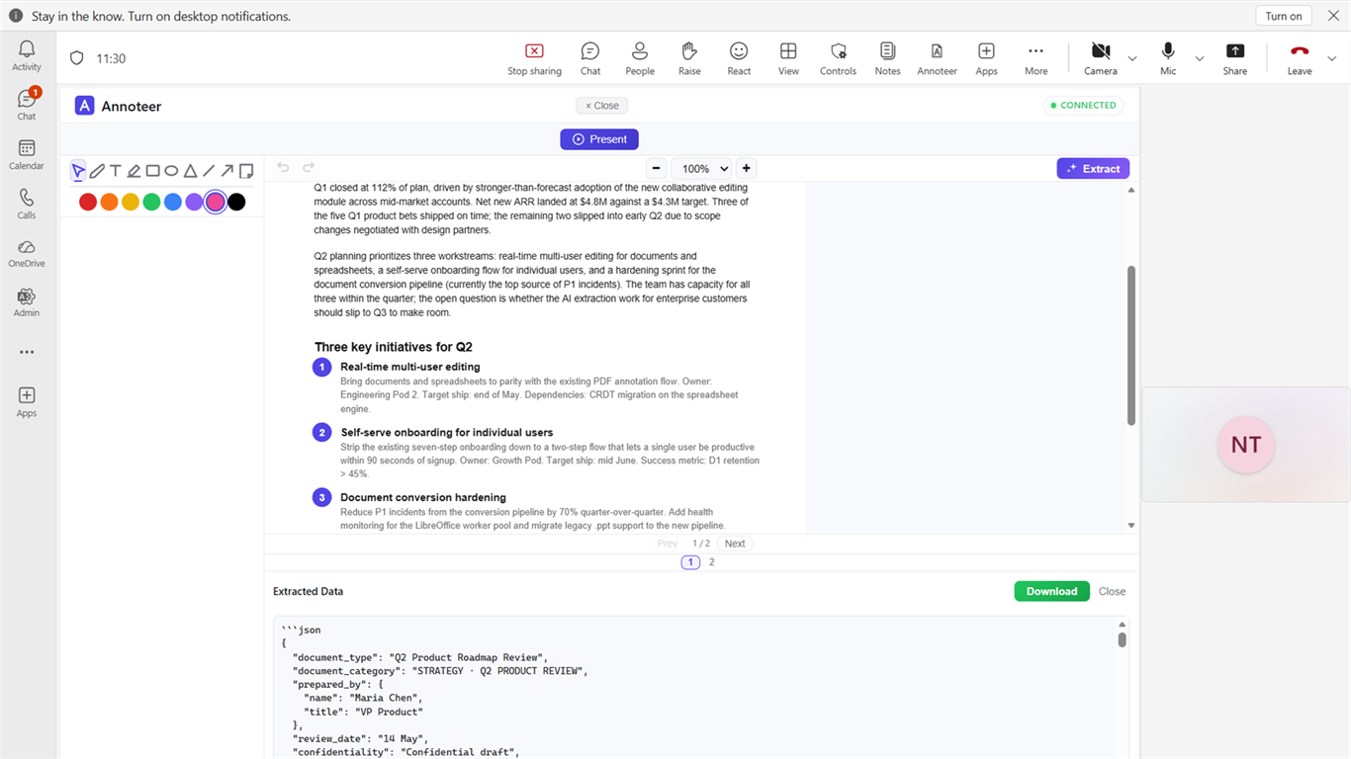Expand Leave options chevron
1351x759 pixels.
coord(1332,58)
